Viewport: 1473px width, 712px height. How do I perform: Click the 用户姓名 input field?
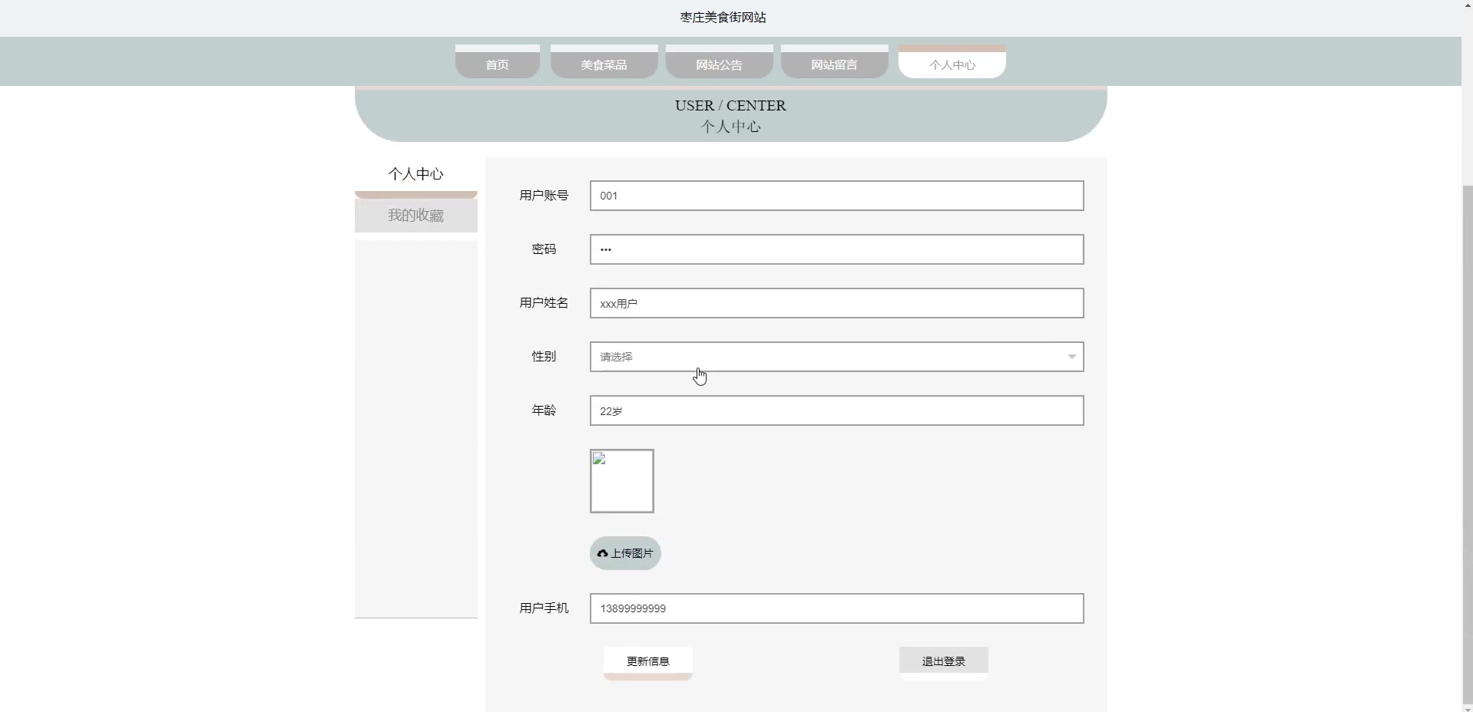[836, 303]
